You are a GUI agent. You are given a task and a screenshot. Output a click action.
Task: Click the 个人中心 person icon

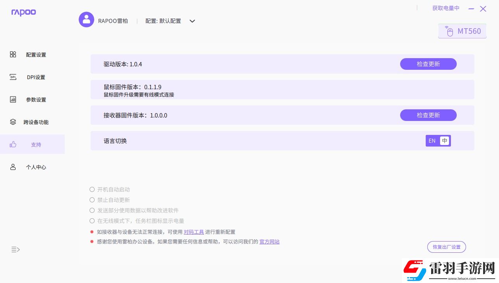(x=13, y=167)
